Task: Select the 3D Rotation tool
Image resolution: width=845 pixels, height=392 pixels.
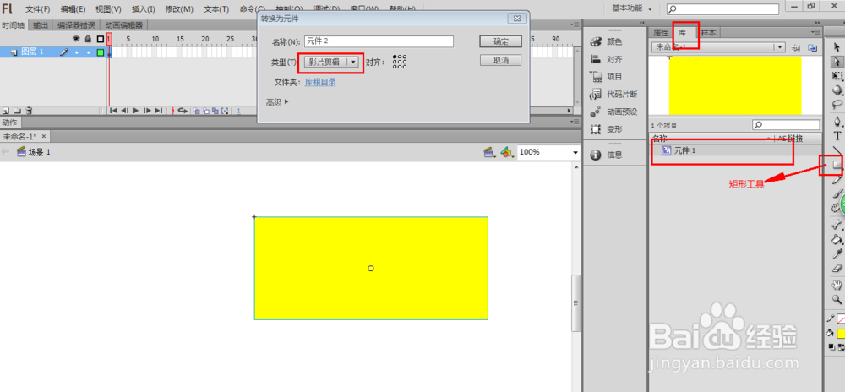Action: point(837,90)
